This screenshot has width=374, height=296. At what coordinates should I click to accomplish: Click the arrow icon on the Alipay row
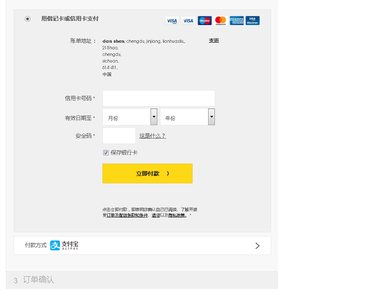tap(257, 245)
